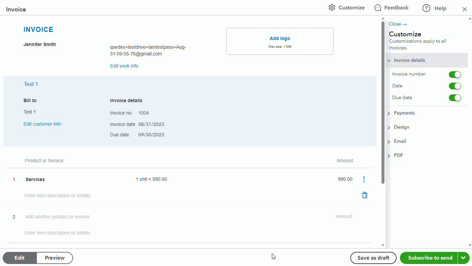
Task: Close the invoice with the X icon
Action: (x=464, y=9)
